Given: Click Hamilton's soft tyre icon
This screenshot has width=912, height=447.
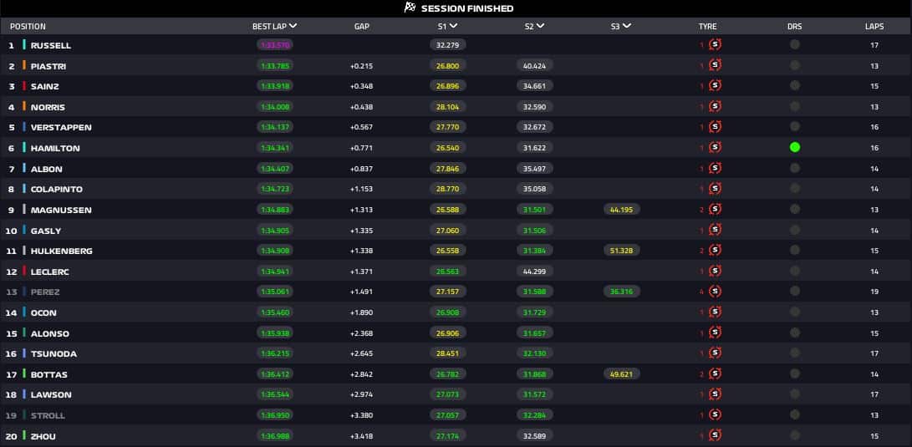Looking at the screenshot, I should [715, 148].
